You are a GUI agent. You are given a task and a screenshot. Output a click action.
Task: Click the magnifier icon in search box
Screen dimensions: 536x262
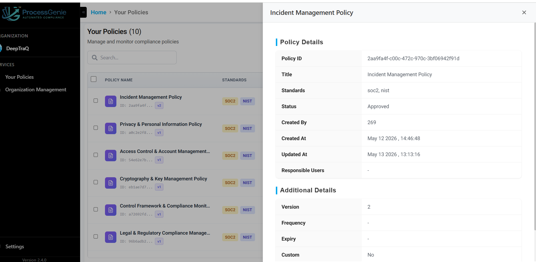pos(95,58)
